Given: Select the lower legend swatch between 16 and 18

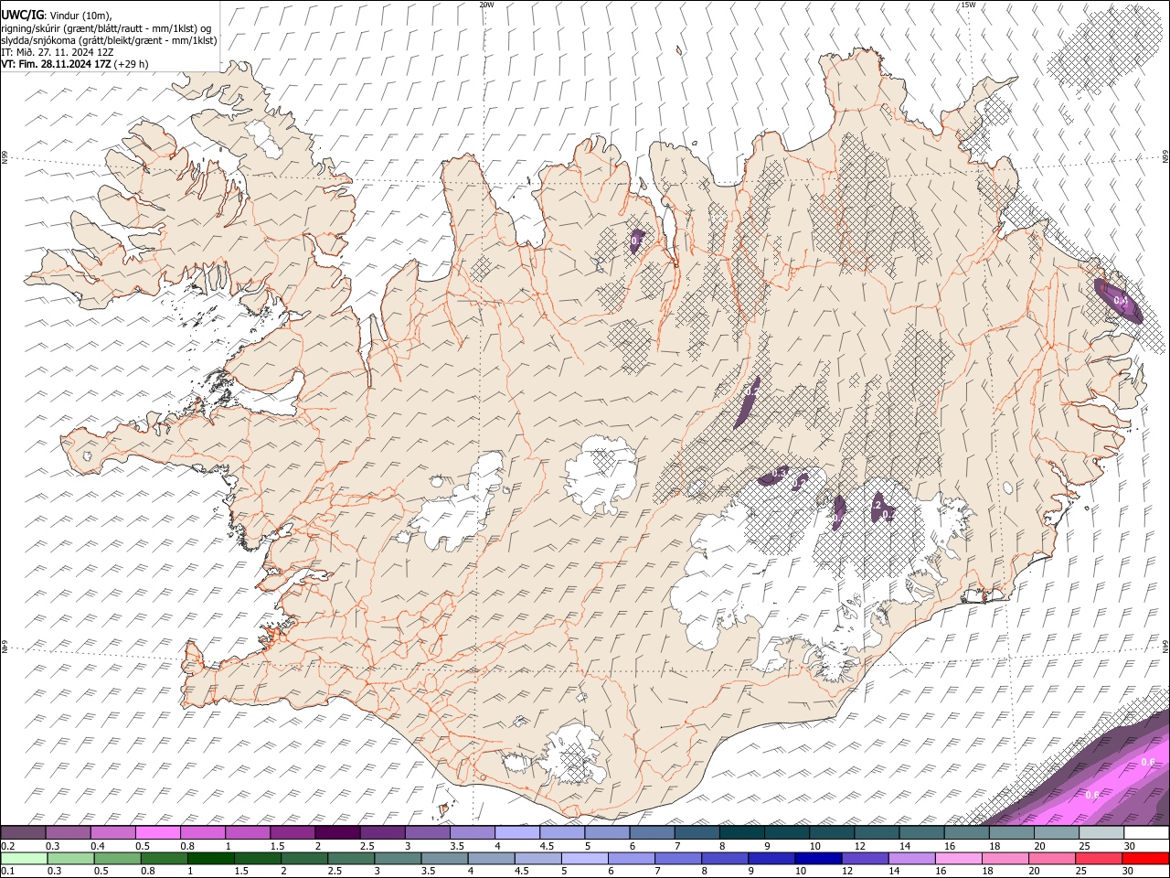Looking at the screenshot, I should [x=958, y=858].
